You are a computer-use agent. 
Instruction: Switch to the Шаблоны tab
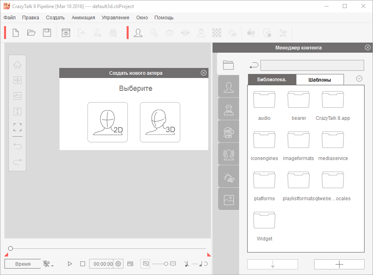[320, 80]
